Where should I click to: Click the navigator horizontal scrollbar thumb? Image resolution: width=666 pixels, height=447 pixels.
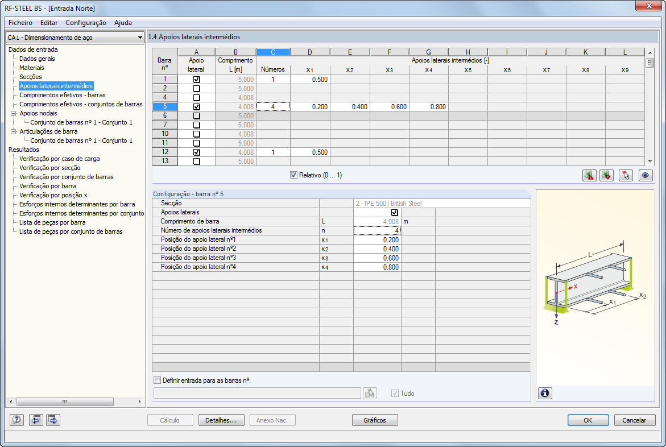tap(65, 402)
